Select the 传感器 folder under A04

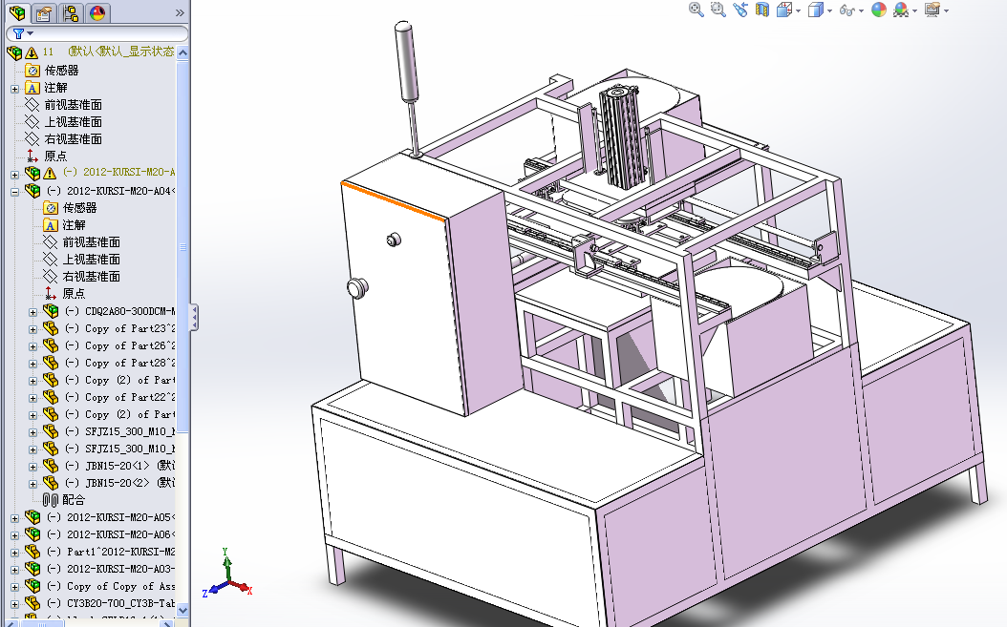[79, 208]
